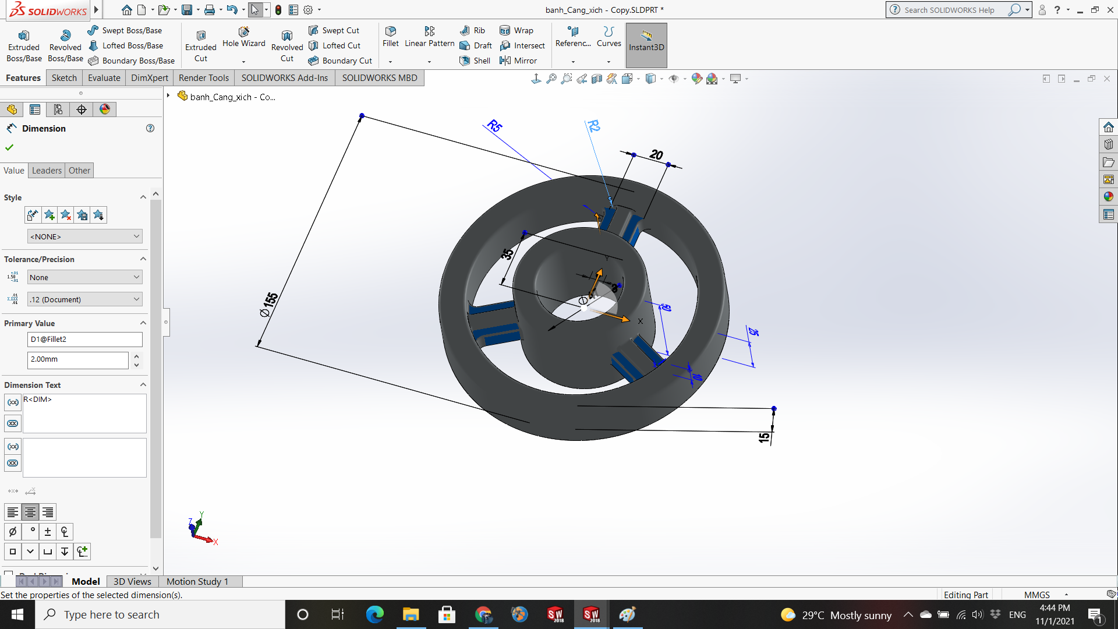Click the green checkmark to accept dimension

click(9, 147)
